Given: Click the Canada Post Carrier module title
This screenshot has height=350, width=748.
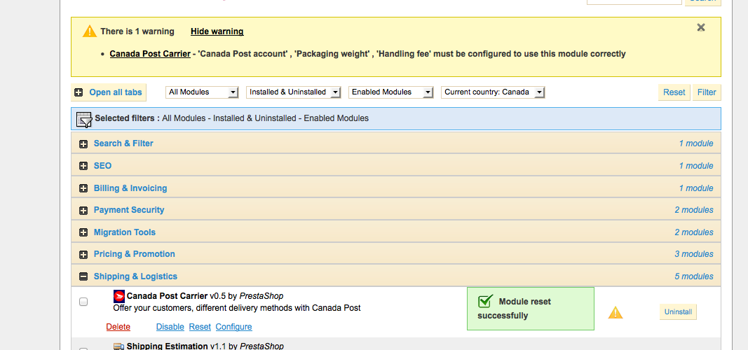Looking at the screenshot, I should (167, 296).
